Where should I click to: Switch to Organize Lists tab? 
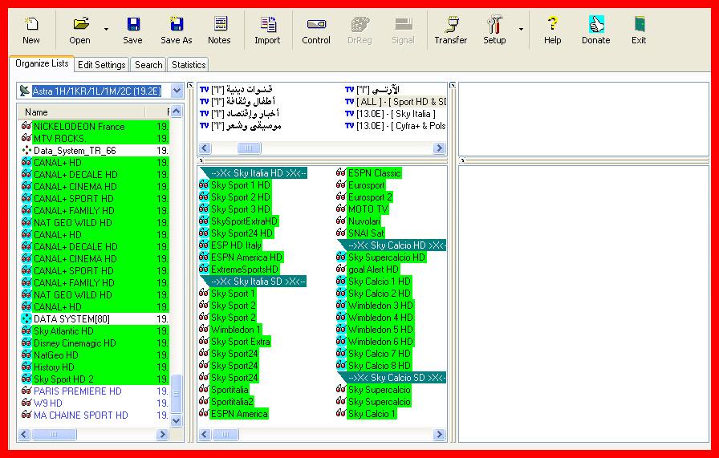click(x=42, y=63)
